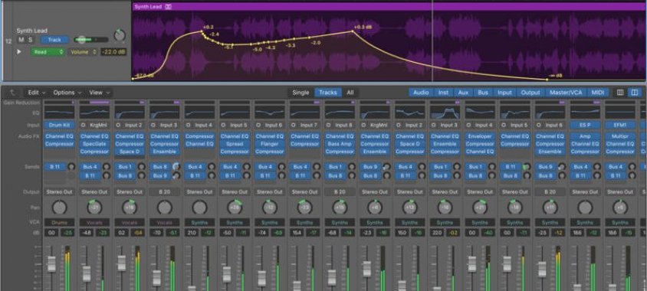Click the Synth Lead volume slider
Viewport: 647px width, 291px height.
(91, 40)
